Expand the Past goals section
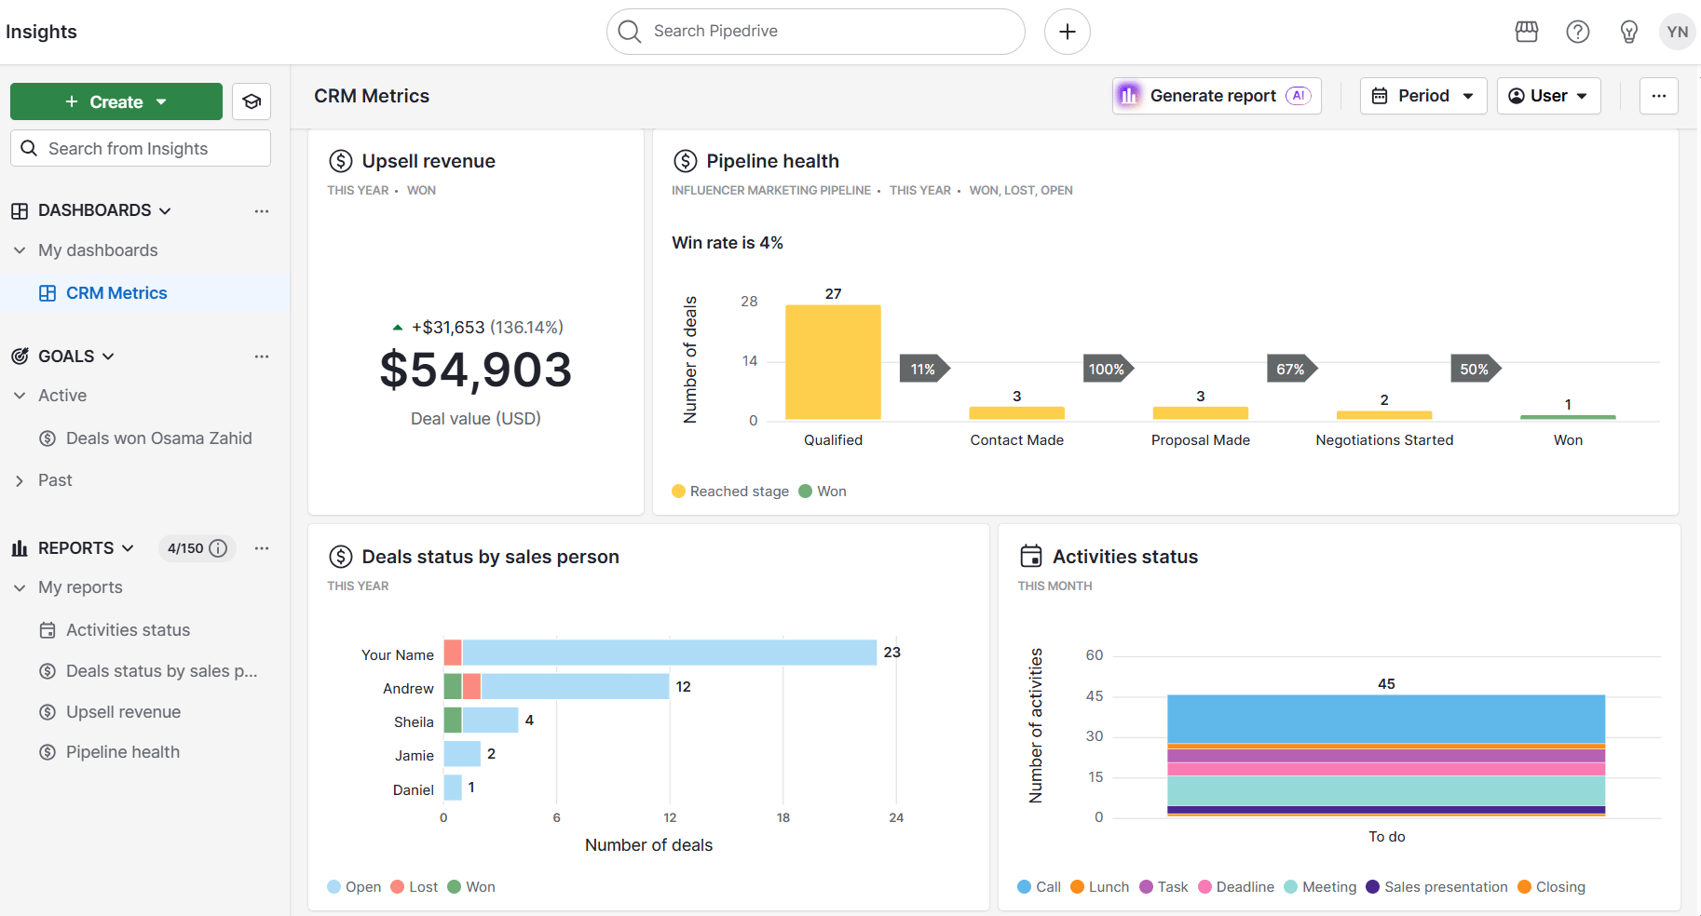This screenshot has height=916, width=1701. [19, 479]
